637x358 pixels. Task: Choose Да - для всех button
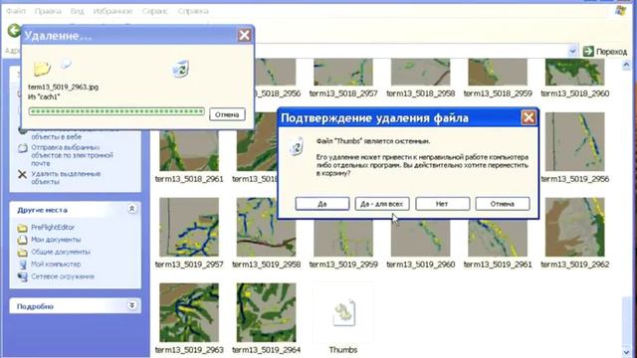(x=382, y=204)
